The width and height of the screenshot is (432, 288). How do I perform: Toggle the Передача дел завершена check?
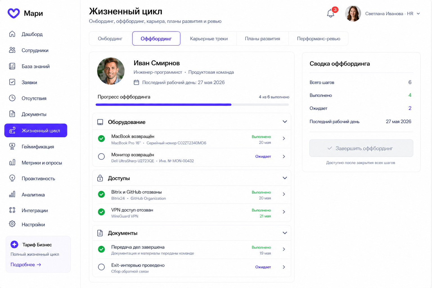(102, 249)
